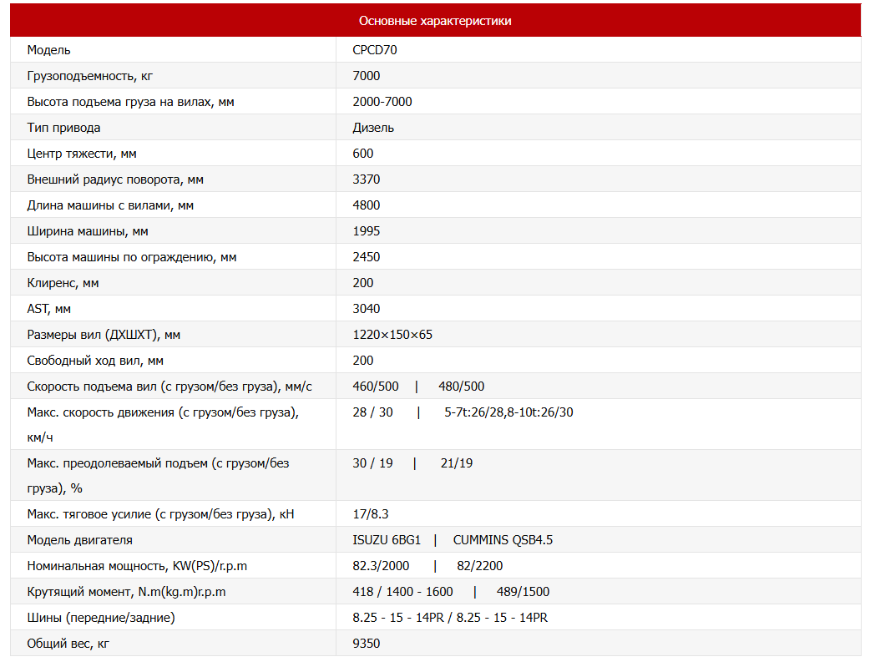Click the 1995 machine width value
This screenshot has height=662, width=870.
[367, 231]
